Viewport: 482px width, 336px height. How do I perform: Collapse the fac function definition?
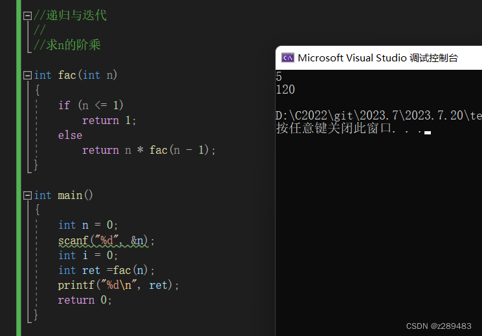[27, 75]
